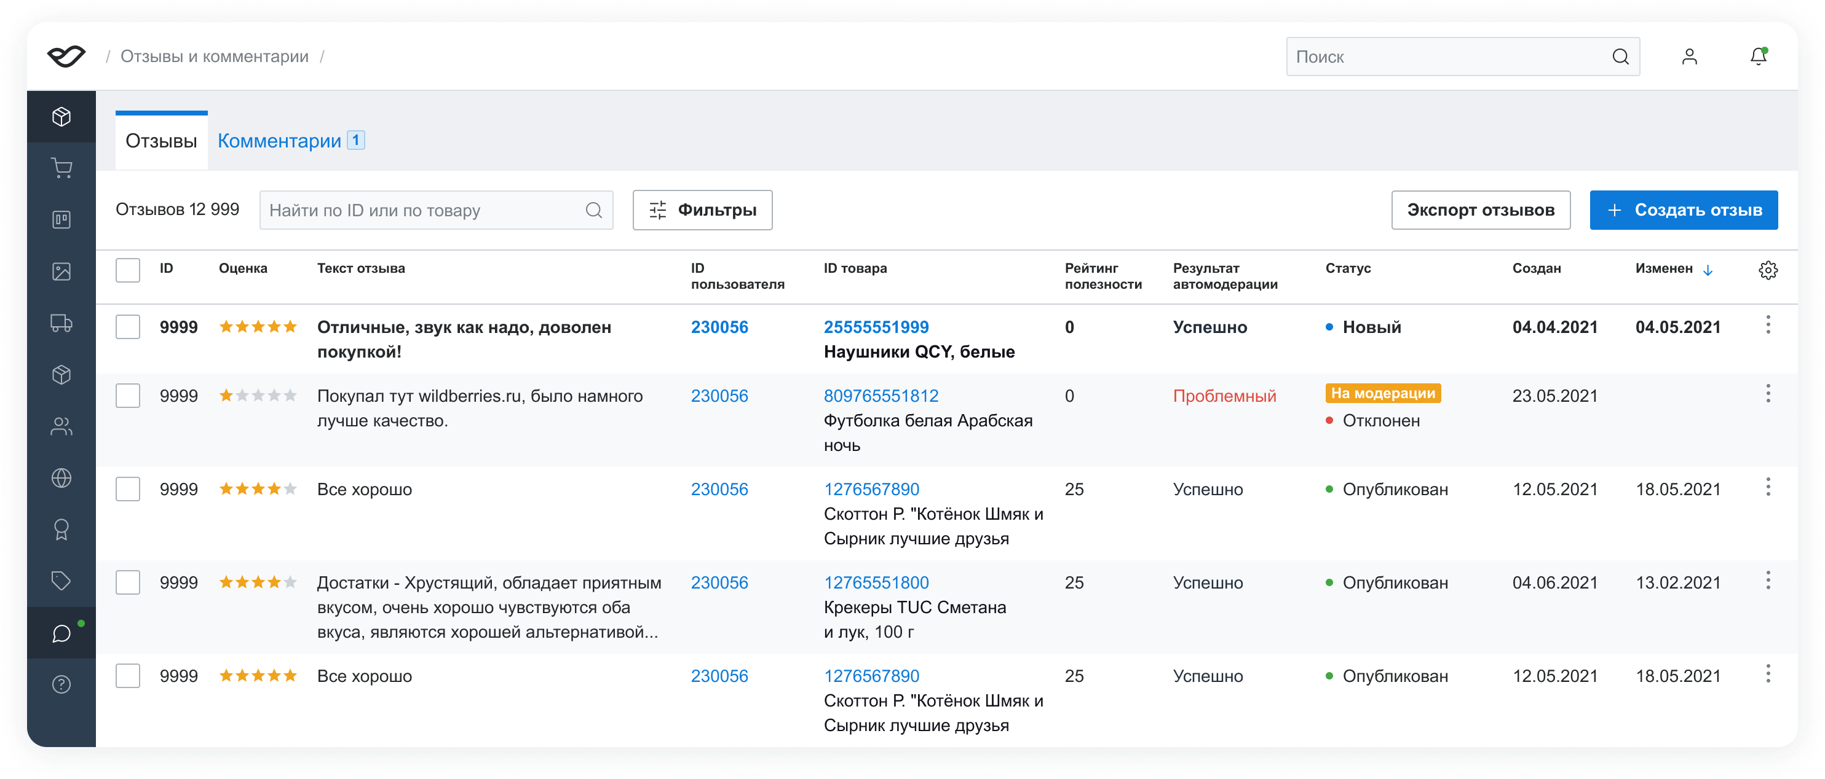The height and width of the screenshot is (779, 1825).
Task: Select the Отзывы tab
Action: pos(162,141)
